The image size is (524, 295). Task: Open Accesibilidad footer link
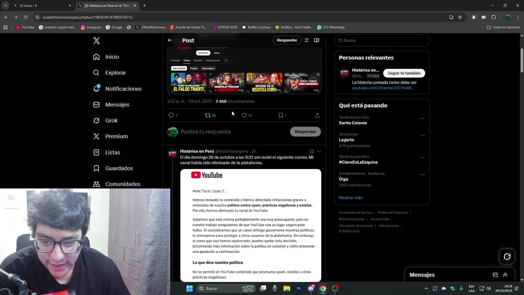point(380,219)
